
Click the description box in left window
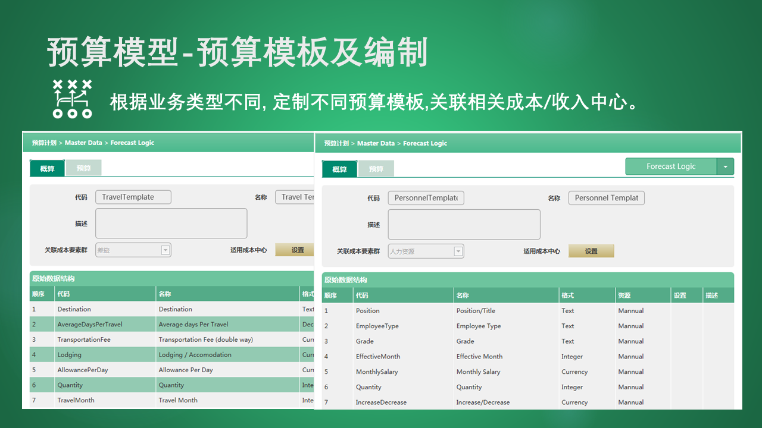pyautogui.click(x=171, y=224)
